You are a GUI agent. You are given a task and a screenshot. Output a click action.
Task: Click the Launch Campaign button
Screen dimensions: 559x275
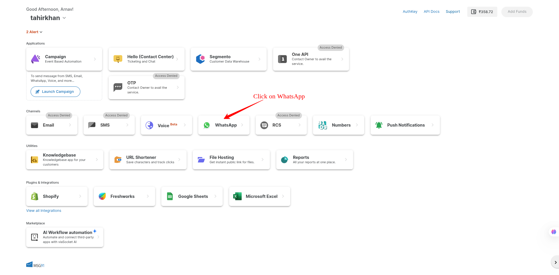[x=55, y=92]
